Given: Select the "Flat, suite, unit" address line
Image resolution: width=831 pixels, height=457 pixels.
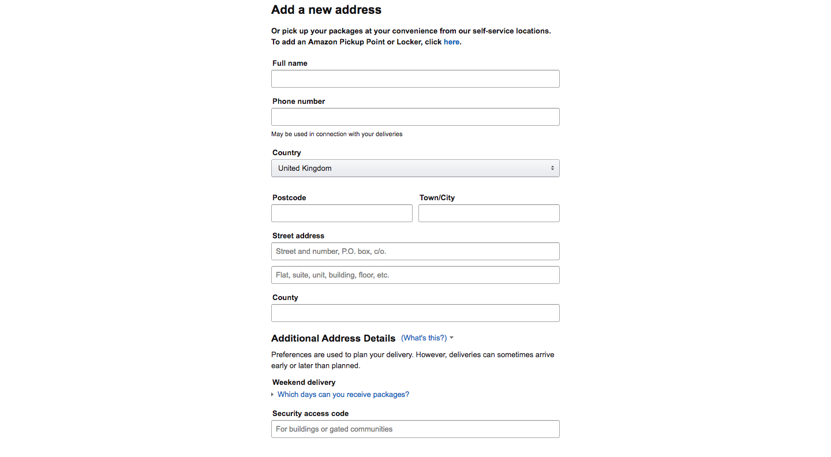Looking at the screenshot, I should click(x=415, y=275).
